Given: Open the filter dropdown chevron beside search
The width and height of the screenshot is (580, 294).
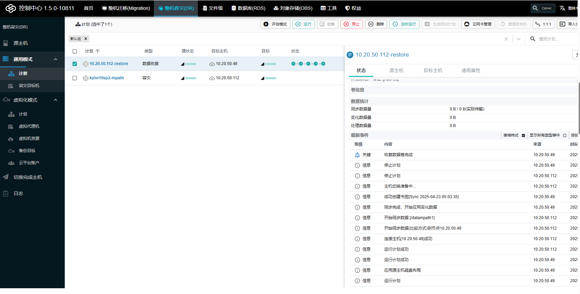Looking at the screenshot, I should click(x=518, y=39).
